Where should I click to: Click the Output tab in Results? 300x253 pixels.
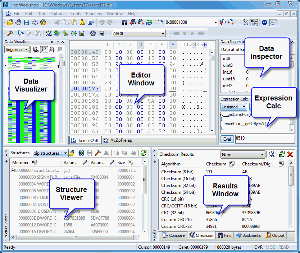pyautogui.click(x=275, y=235)
